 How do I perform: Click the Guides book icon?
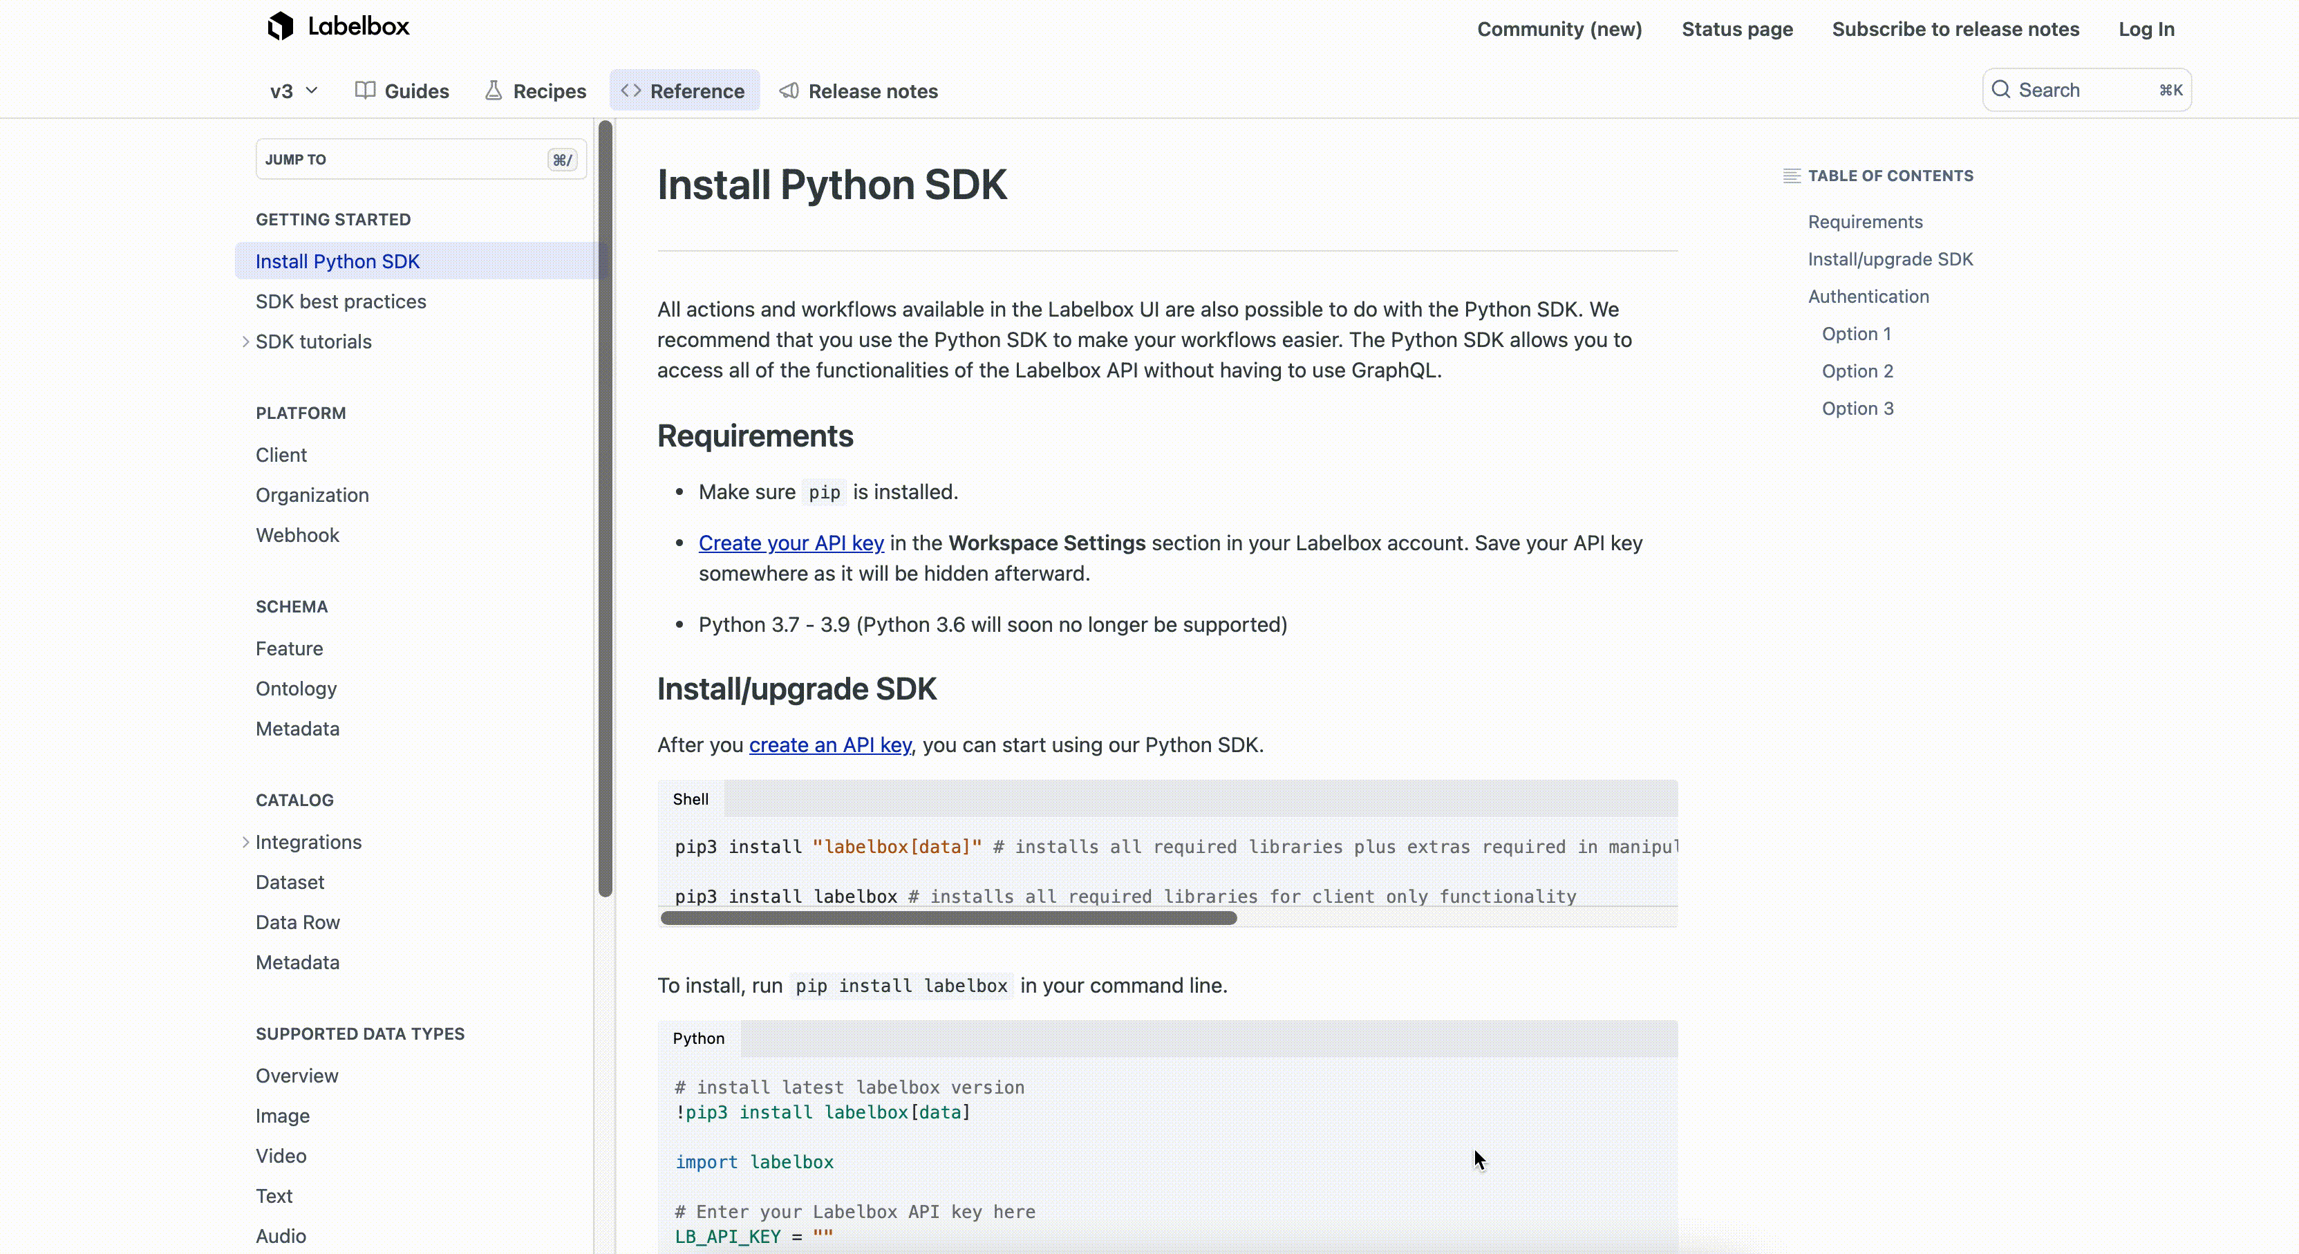click(364, 90)
